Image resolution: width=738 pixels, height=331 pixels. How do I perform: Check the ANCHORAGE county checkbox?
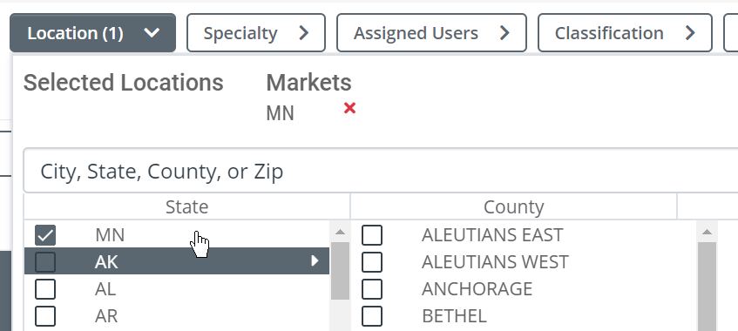372,288
